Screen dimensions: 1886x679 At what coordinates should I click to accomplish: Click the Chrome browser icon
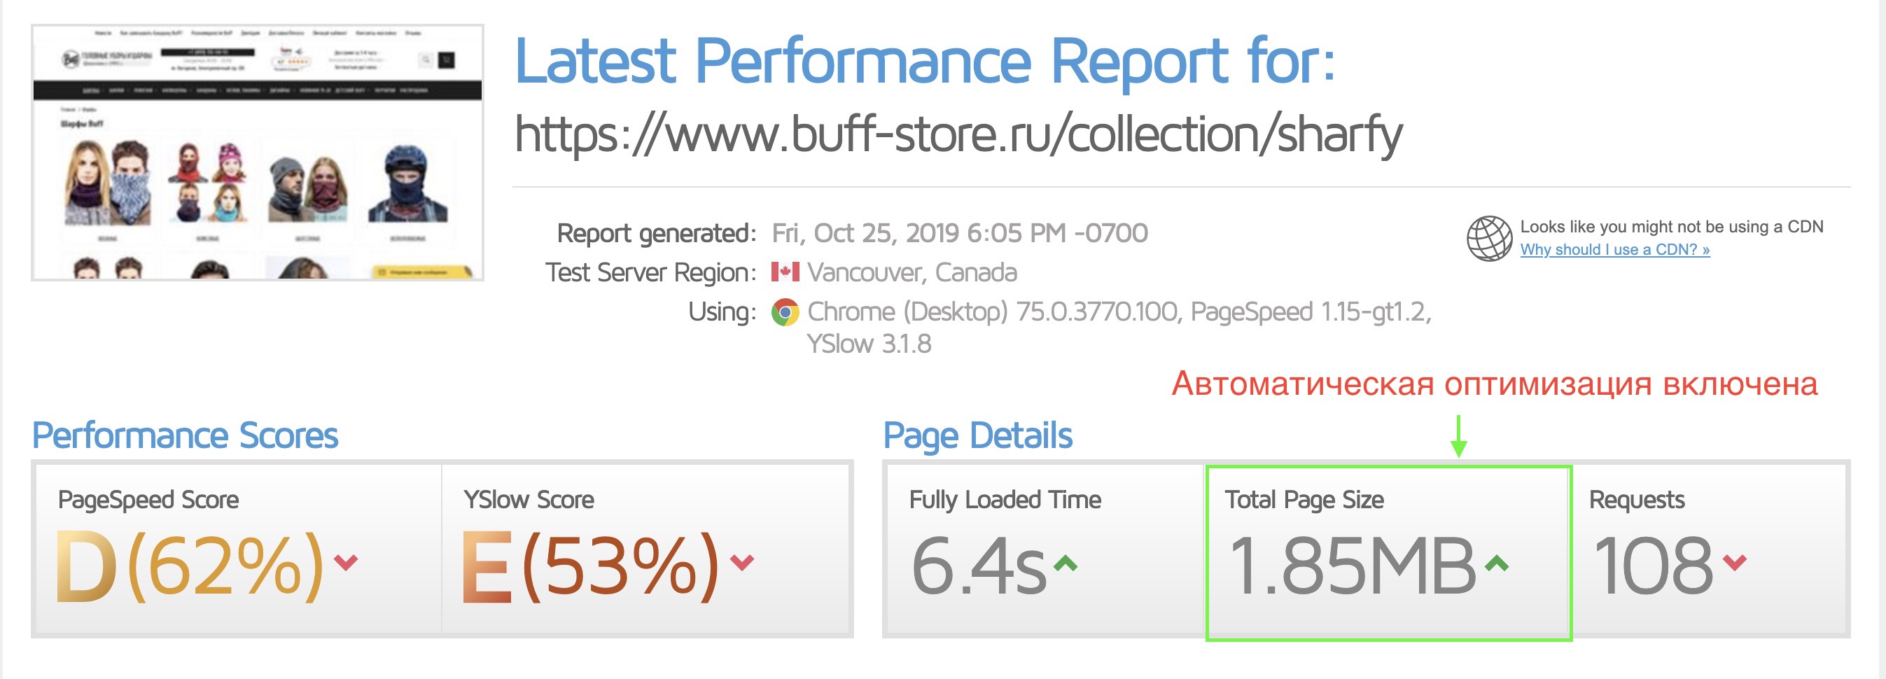pos(785,312)
